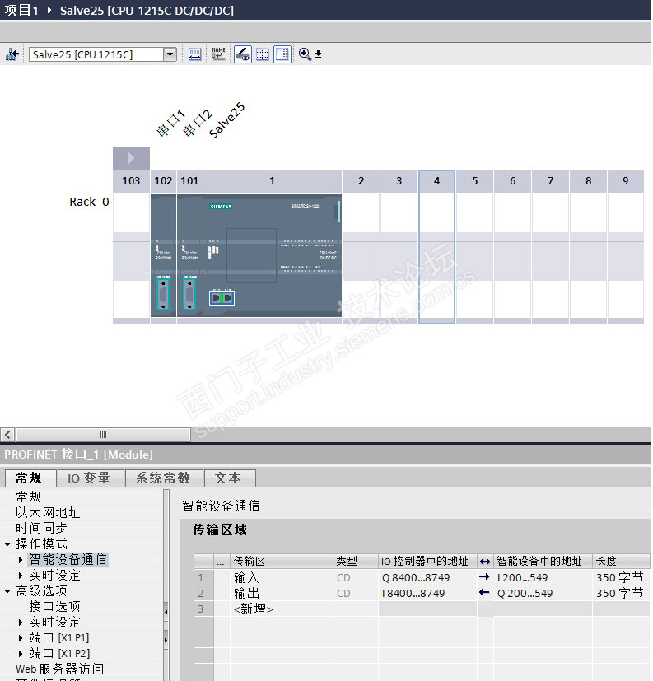Expand 实时设定 arrow under 操作模式
Image resolution: width=653 pixels, height=681 pixels.
pos(21,576)
